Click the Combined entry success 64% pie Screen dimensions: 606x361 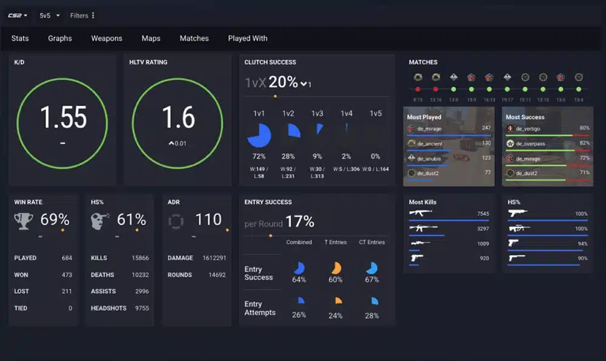(x=299, y=268)
